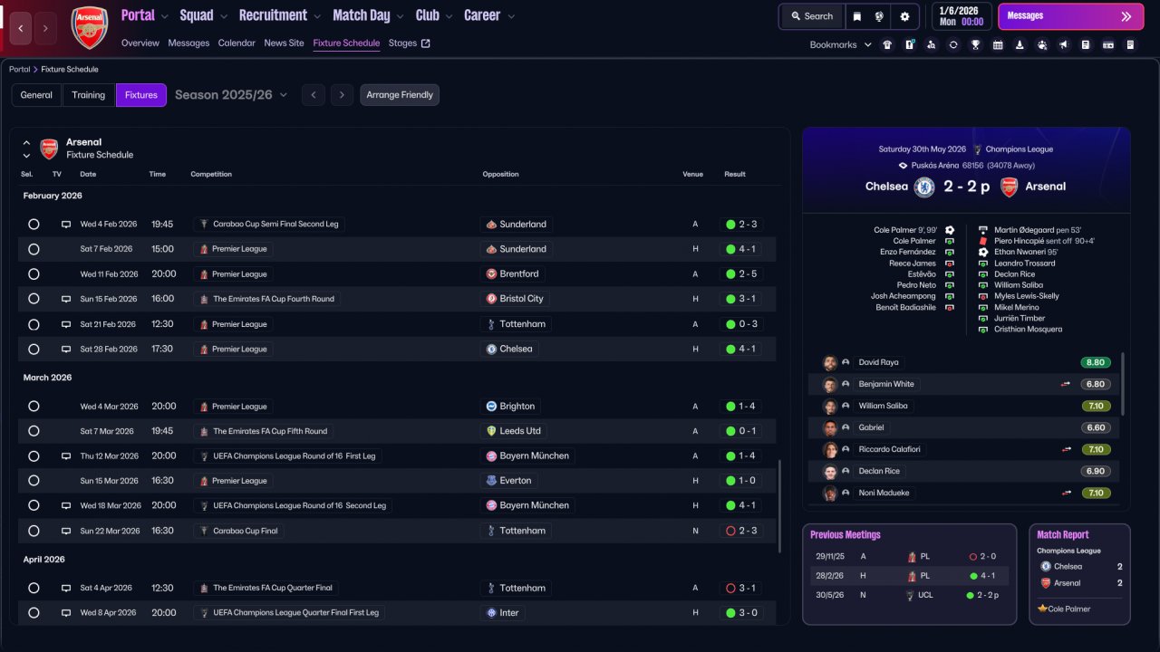Select the Sat 28 Feb 2026 fixture radio
This screenshot has width=1160, height=652.
point(34,349)
